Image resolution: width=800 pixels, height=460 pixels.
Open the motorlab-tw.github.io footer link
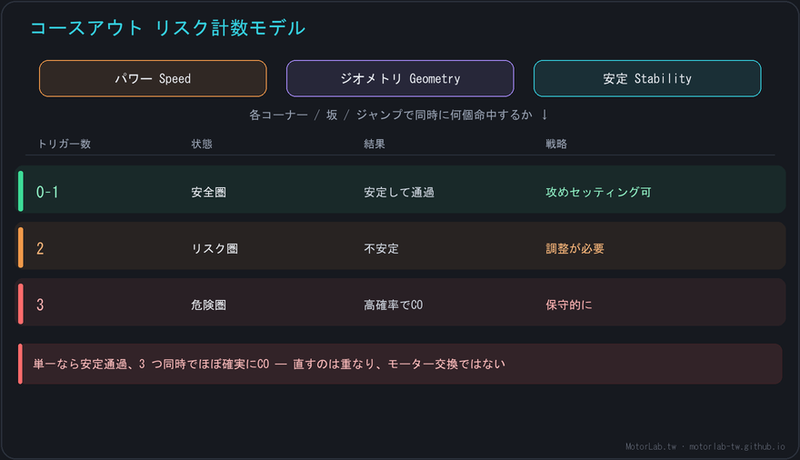(x=736, y=446)
